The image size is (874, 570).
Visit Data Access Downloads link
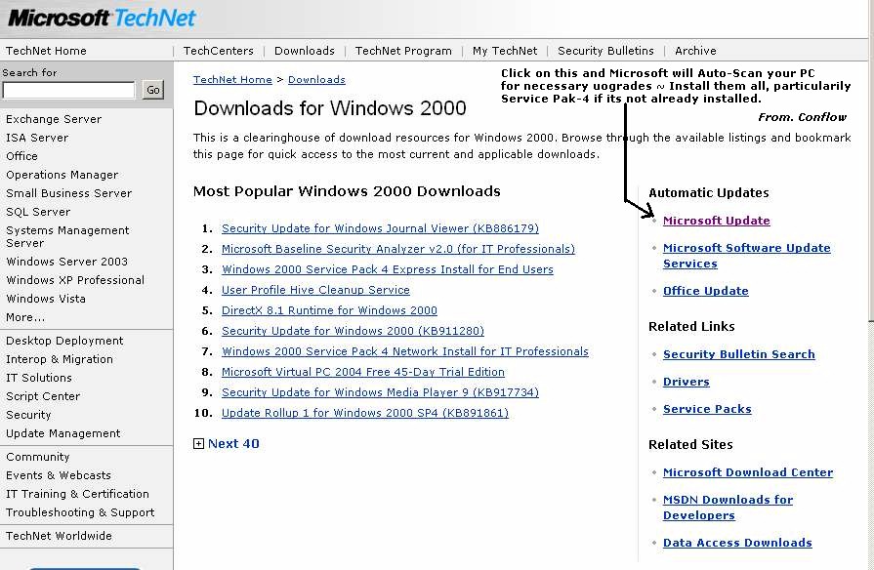click(x=737, y=543)
